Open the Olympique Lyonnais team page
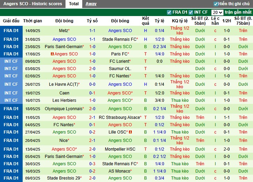The width and height of the screenshot is (253, 182). 64,109
